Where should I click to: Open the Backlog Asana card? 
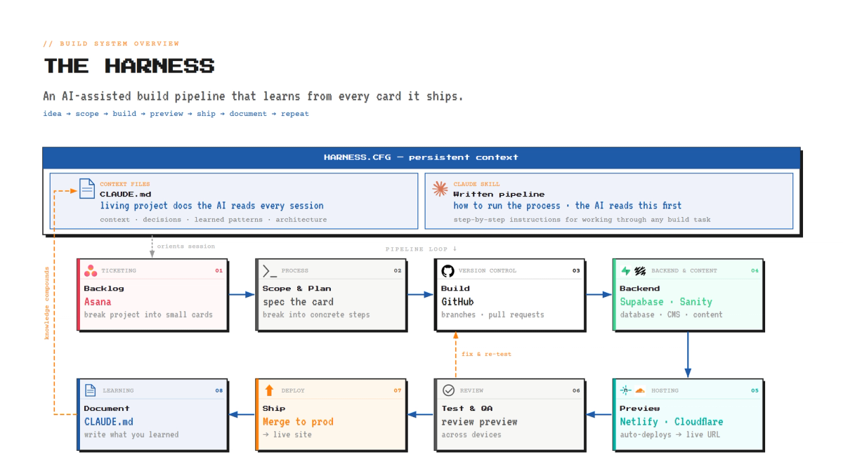point(152,294)
